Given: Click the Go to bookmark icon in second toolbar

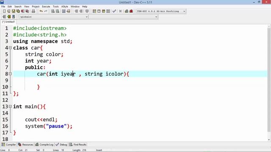Looking at the screenshot, I should tap(14, 17).
